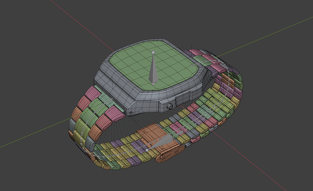Select the round crown knob on the case side
The height and width of the screenshot is (191, 313).
point(170,106)
